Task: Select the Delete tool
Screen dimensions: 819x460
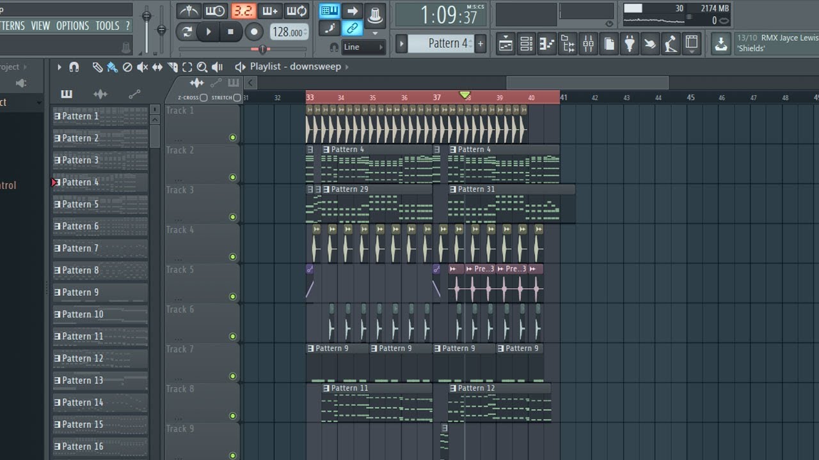Action: tap(127, 67)
